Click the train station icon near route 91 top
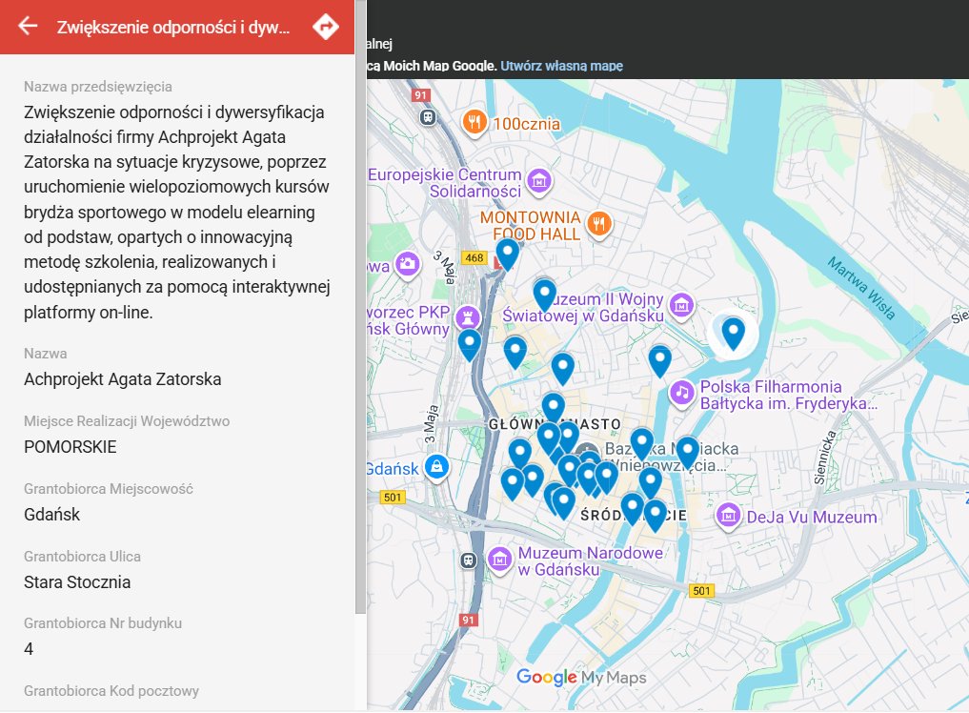The image size is (969, 713). [428, 117]
